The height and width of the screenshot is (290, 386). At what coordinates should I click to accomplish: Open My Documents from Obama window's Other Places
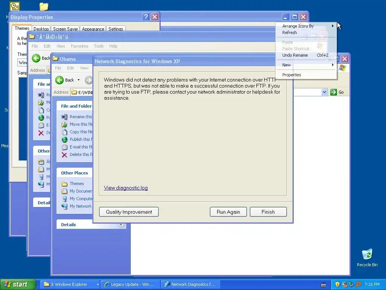tap(77, 191)
